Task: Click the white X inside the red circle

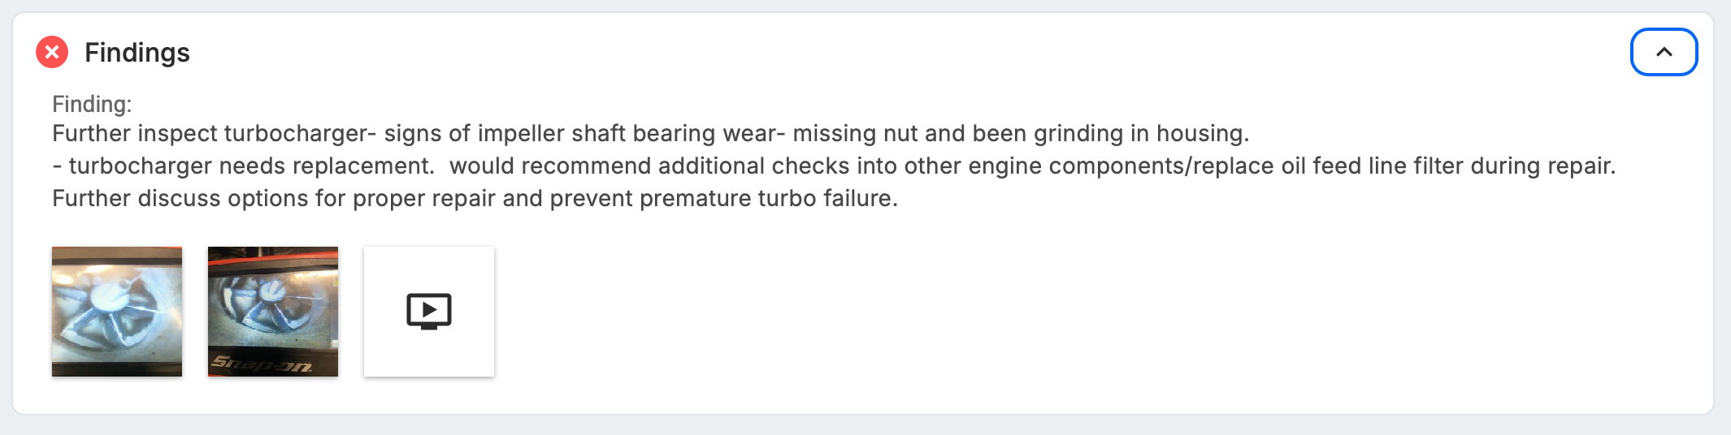Action: pos(52,53)
